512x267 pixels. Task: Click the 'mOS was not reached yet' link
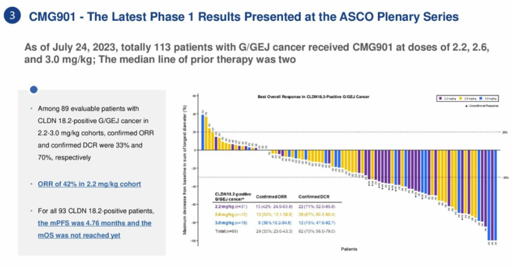point(79,235)
